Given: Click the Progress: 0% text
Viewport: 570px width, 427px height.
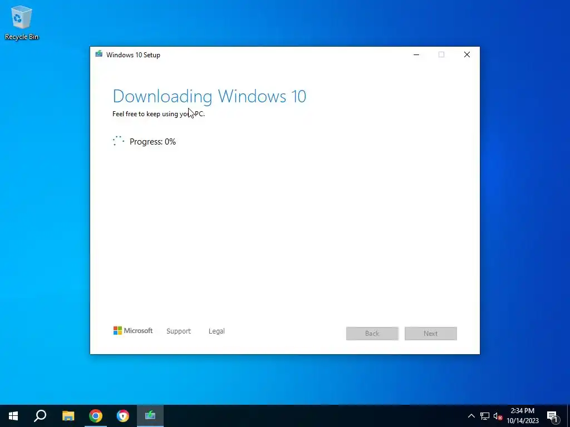Looking at the screenshot, I should tap(153, 142).
